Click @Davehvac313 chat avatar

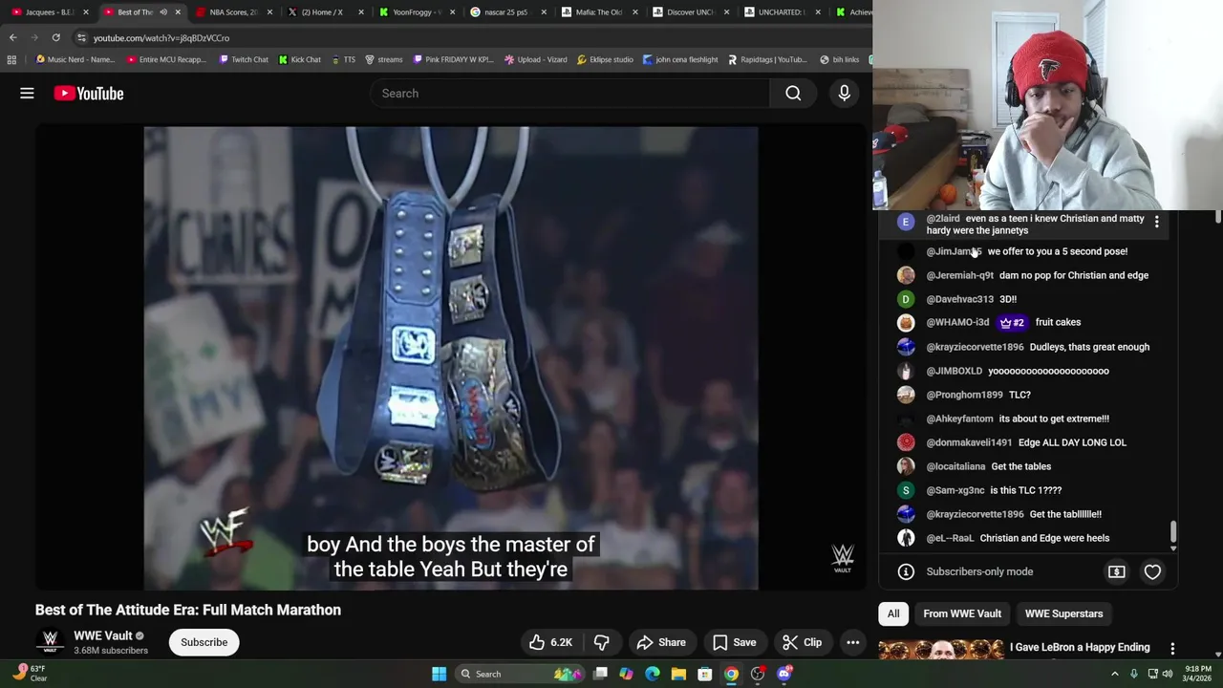point(906,299)
